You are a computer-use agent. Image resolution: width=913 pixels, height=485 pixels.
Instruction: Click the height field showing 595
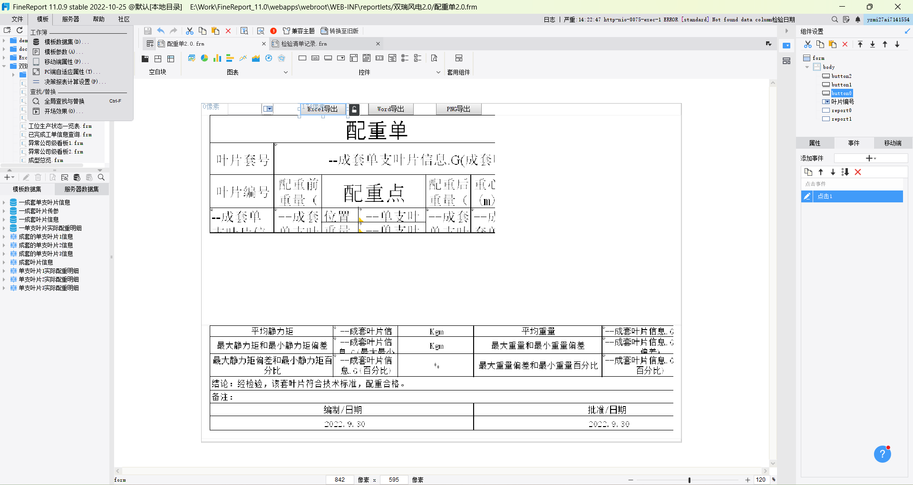pos(394,480)
